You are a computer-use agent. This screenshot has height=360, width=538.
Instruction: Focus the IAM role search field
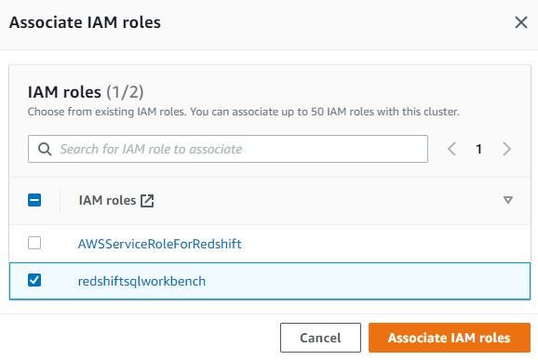228,149
